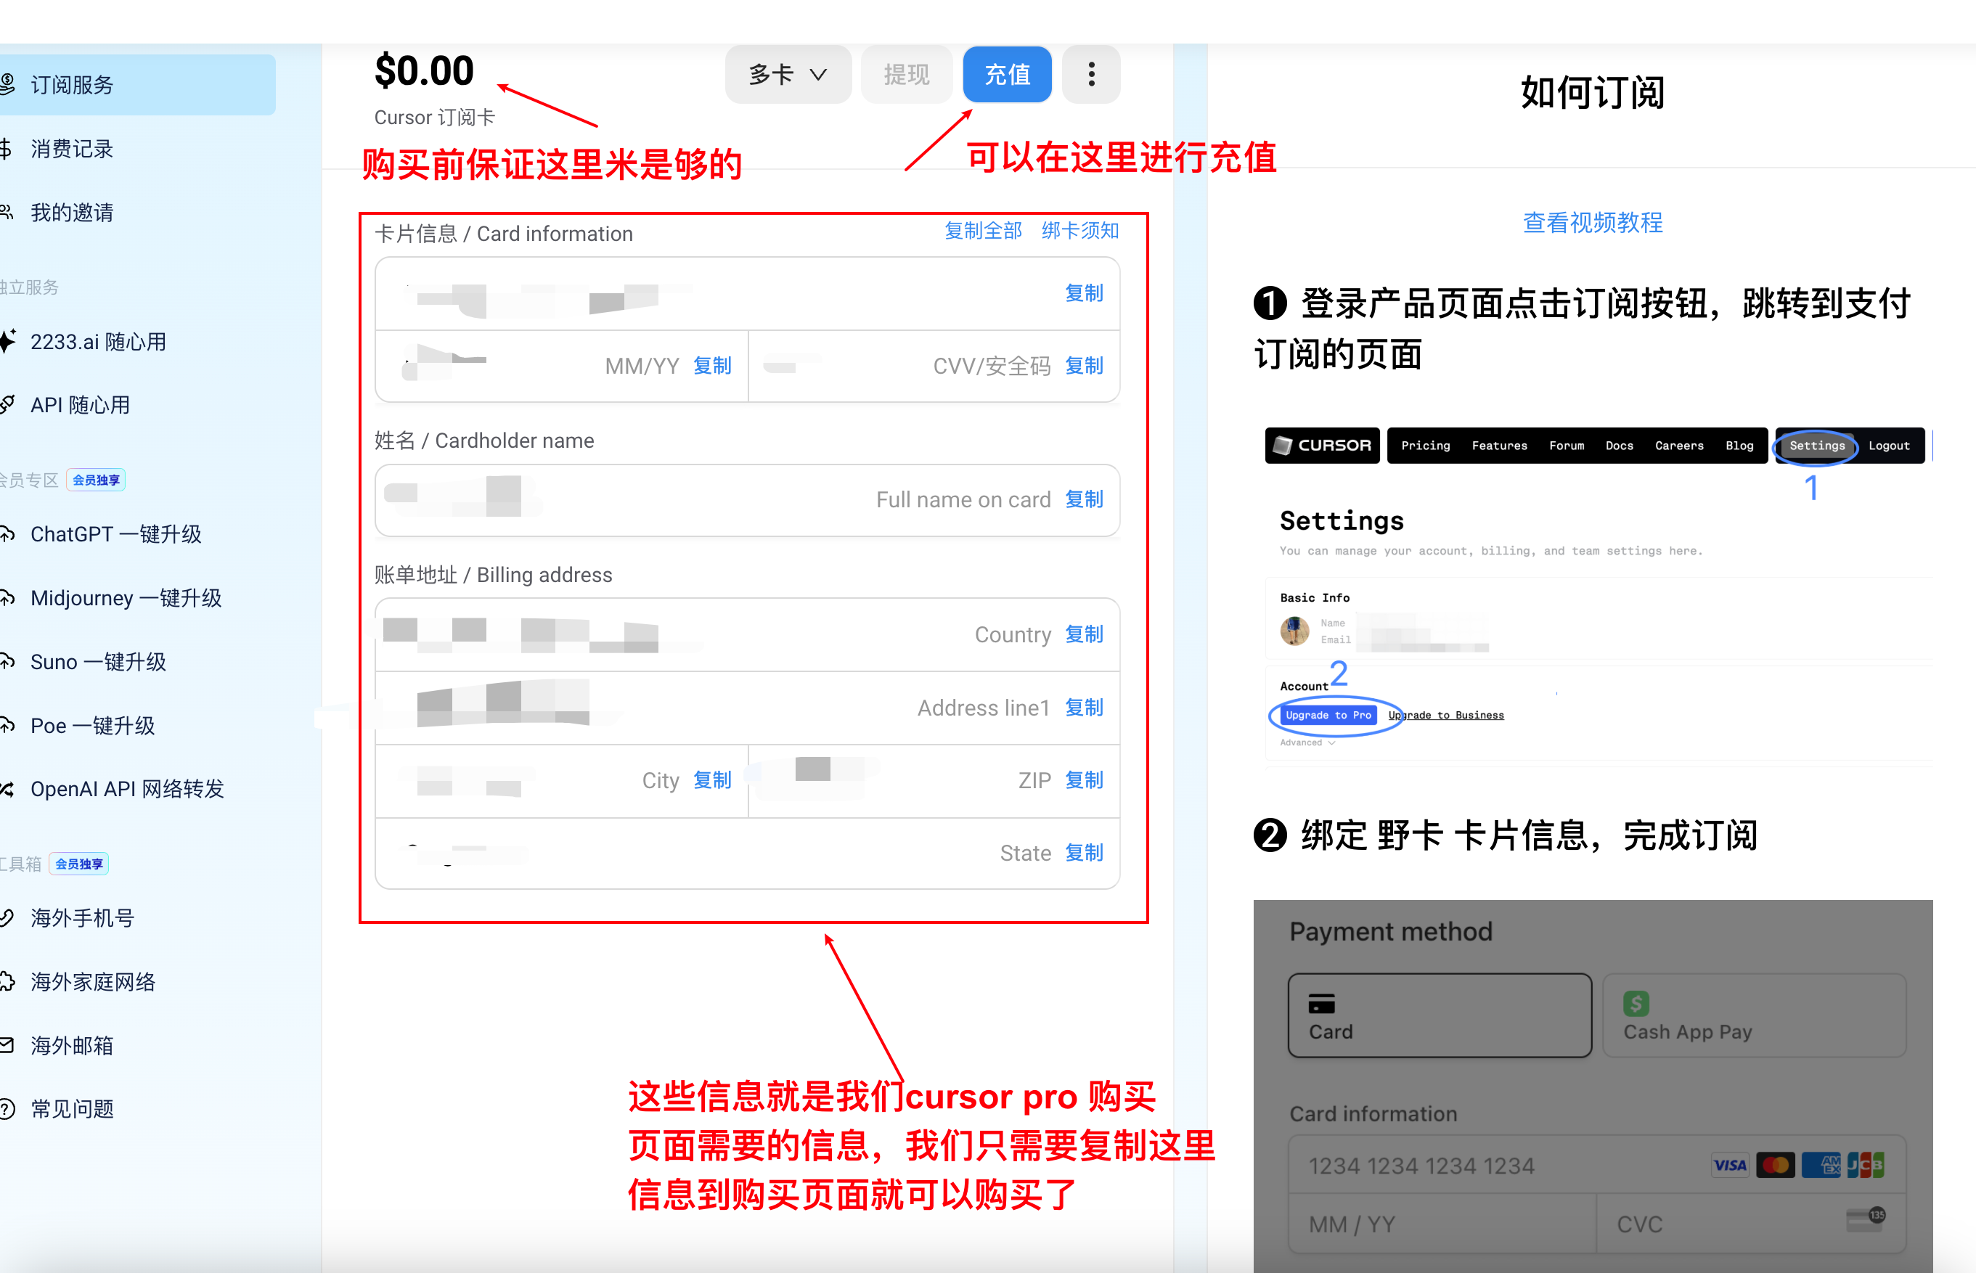This screenshot has width=1976, height=1273.
Task: Click the OpenAI API 网络转发 shuffle icon
Action: coord(7,789)
